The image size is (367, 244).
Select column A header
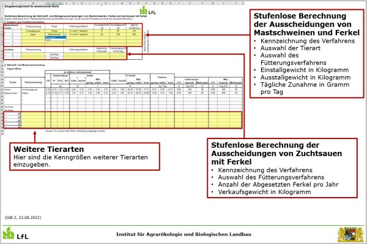13,3
